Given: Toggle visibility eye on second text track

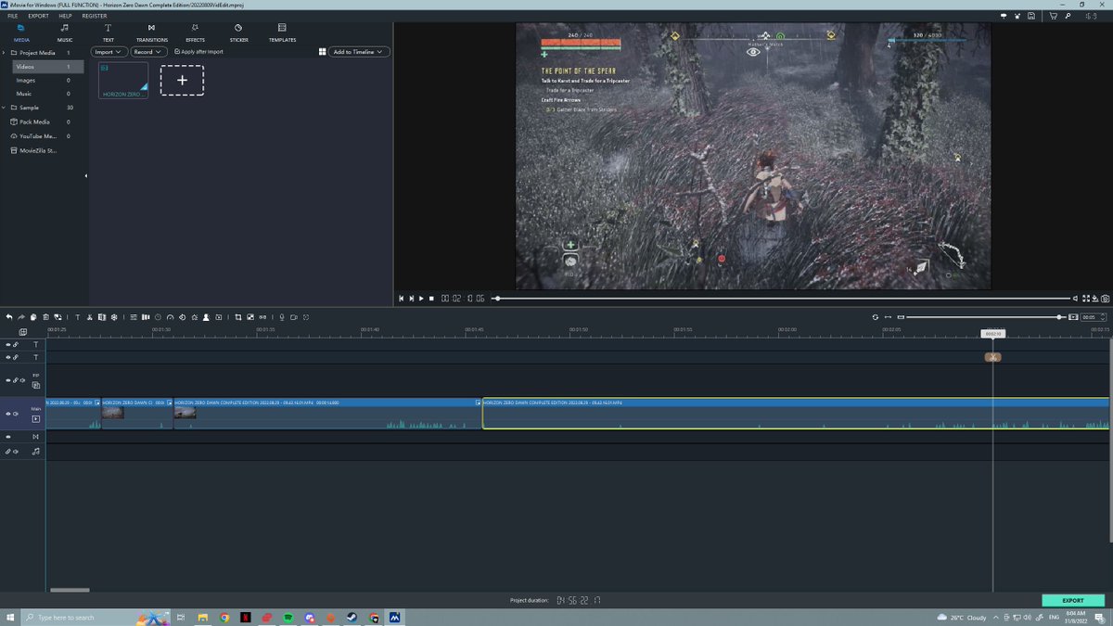Looking at the screenshot, I should coord(8,357).
